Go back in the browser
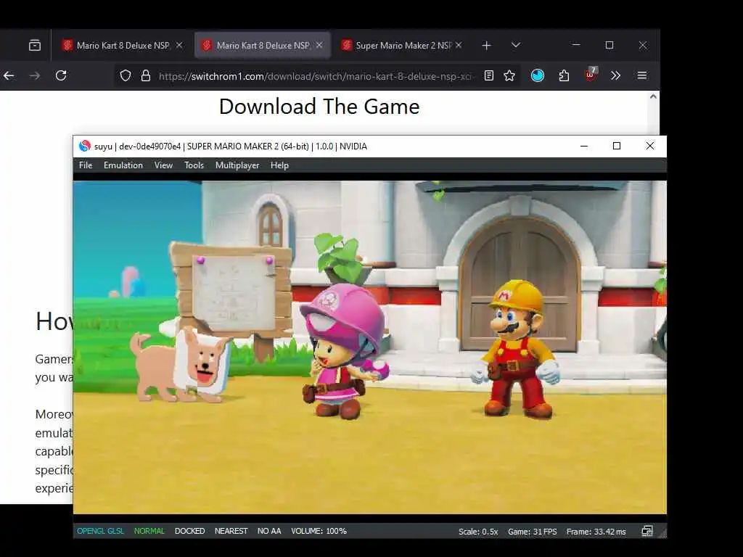 (9, 75)
